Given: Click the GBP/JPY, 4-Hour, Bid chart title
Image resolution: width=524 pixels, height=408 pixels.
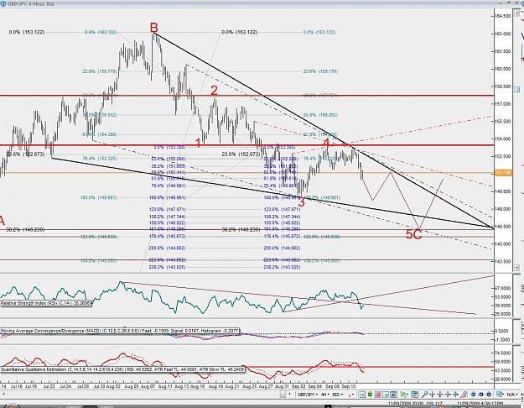Looking at the screenshot, I should pyautogui.click(x=30, y=3).
